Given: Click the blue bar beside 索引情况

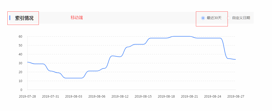Looking at the screenshot, I should tap(10, 18).
